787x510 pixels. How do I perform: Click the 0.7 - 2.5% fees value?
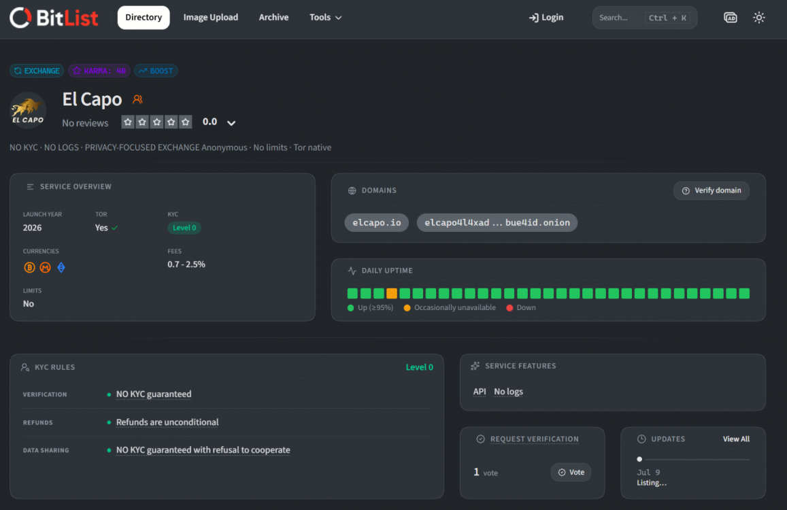[x=186, y=265]
